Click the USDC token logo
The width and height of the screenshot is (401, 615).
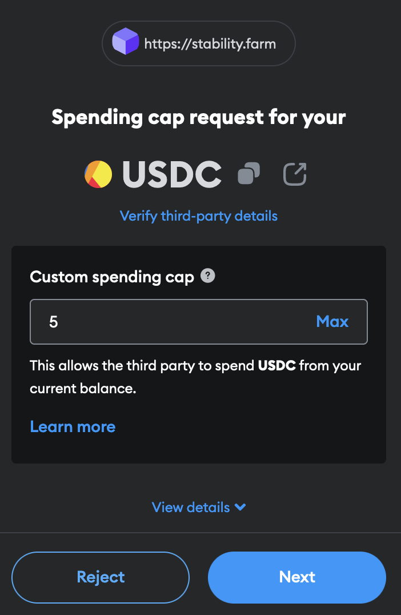(98, 174)
